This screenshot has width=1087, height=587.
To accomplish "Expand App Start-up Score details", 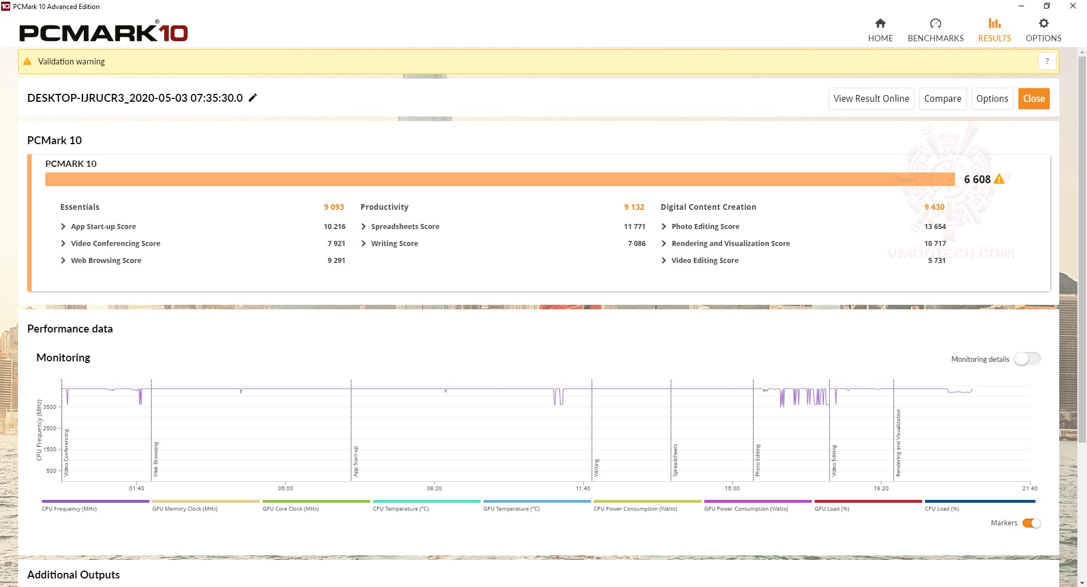I will pyautogui.click(x=63, y=226).
